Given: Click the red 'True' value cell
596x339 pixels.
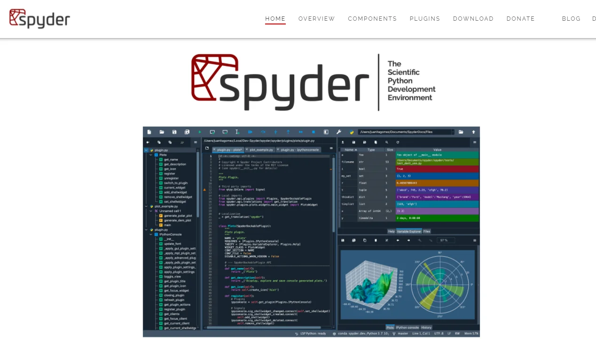Looking at the screenshot, I should [437, 168].
